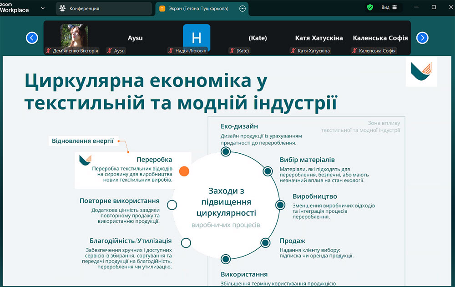
Task: Switch to the Конференция tab
Action: (x=104, y=8)
